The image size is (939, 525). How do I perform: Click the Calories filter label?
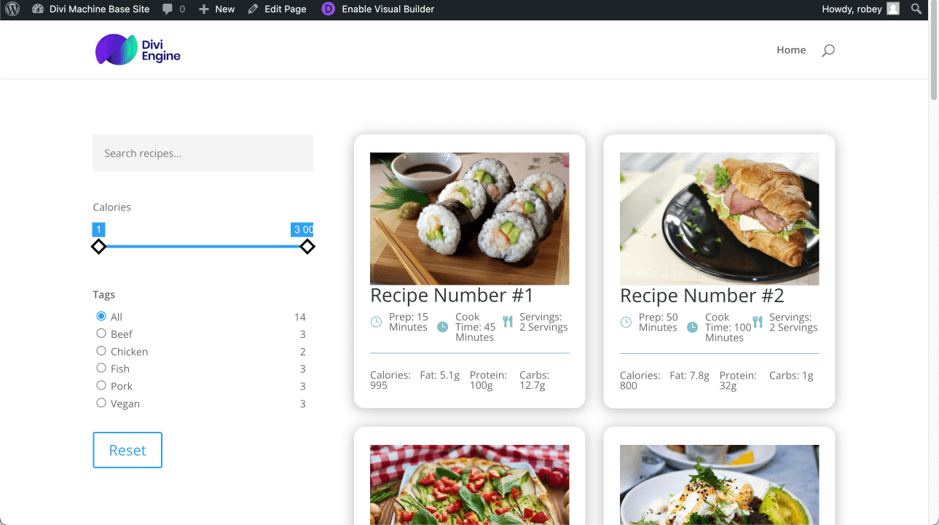click(112, 208)
